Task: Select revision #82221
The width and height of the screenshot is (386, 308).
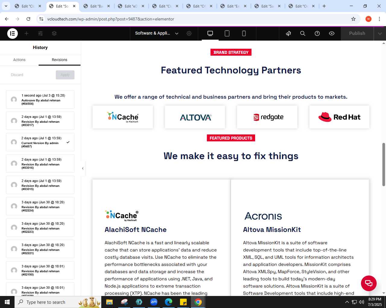Action: (40, 249)
